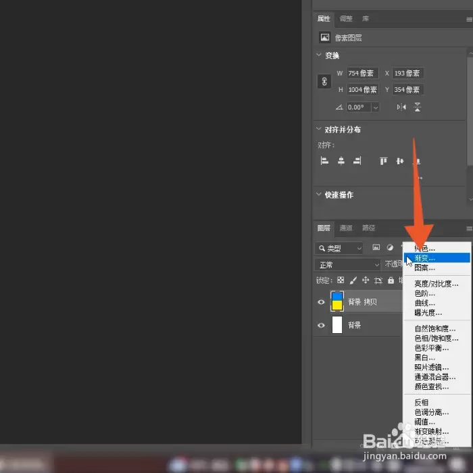Open the 类型 layer filter dropdown
Viewport: 473px width, 473px height.
[339, 248]
